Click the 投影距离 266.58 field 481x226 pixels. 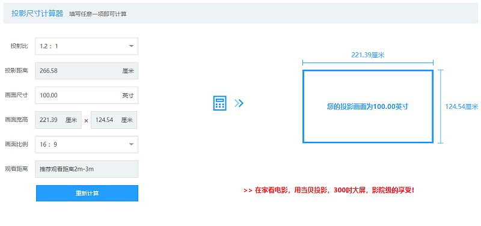(87, 71)
